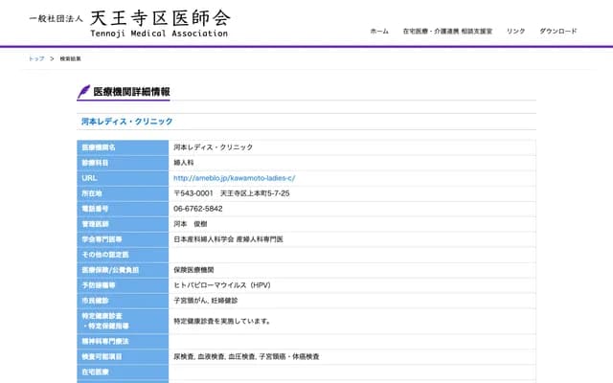Click the 在宅医療 row header
The image size is (613, 383).
pyautogui.click(x=123, y=372)
